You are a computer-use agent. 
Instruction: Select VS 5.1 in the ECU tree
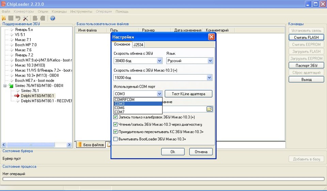tap(20, 35)
